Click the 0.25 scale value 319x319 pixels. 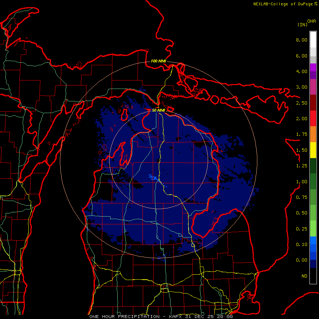coord(302,229)
